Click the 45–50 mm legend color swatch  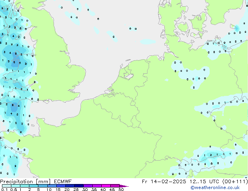tap(115, 186)
